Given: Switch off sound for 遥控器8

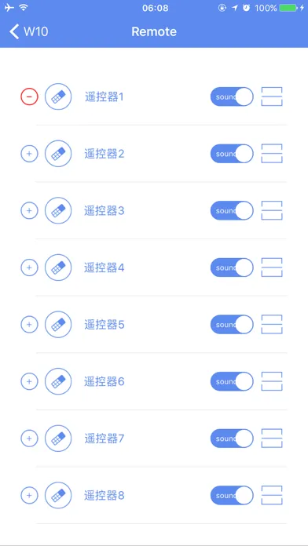Looking at the screenshot, I should pyautogui.click(x=232, y=495).
